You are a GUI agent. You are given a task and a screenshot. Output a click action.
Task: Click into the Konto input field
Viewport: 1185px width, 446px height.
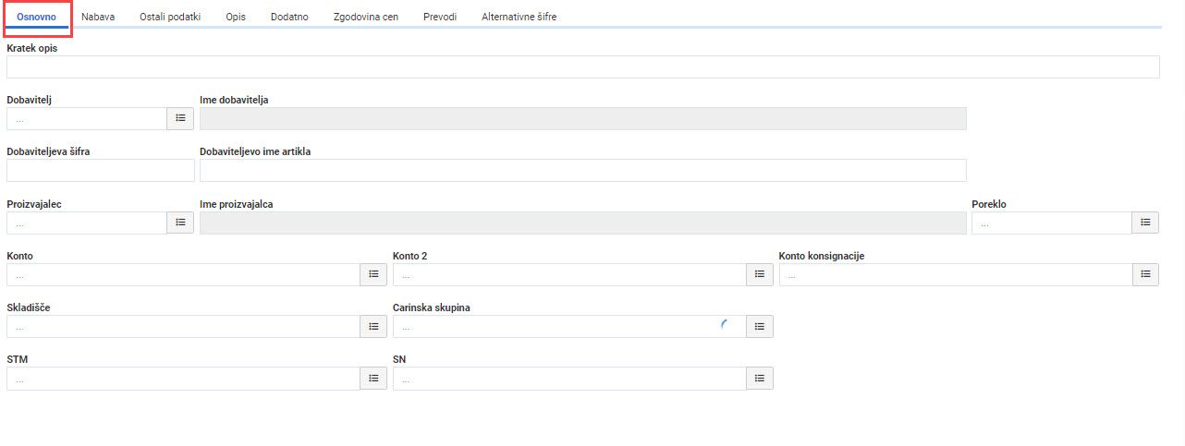[183, 274]
